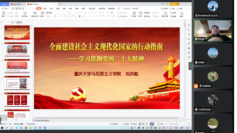
Task: Open the View (视图) ribbon tab
Action: [83, 9]
